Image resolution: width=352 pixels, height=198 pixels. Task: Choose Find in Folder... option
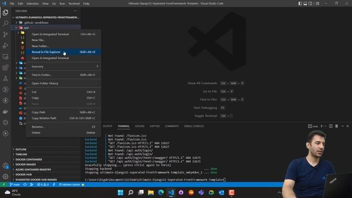pyautogui.click(x=64, y=75)
